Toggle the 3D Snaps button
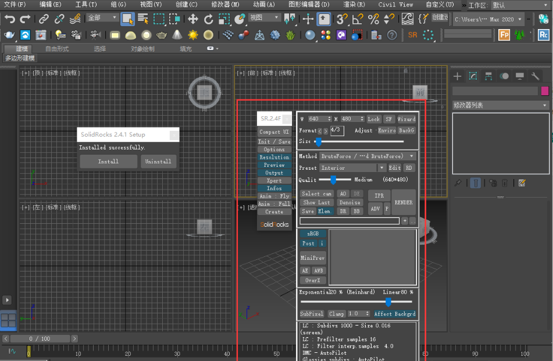Image resolution: width=553 pixels, height=361 pixels. [x=341, y=19]
